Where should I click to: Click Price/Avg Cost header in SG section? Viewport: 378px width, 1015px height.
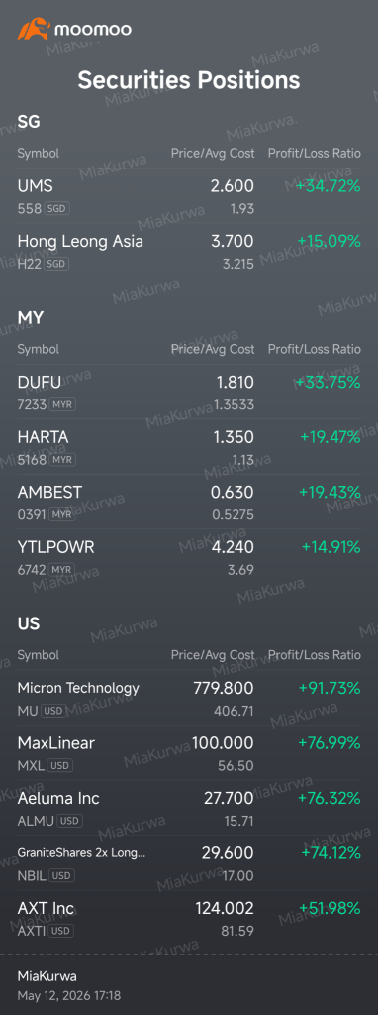point(213,154)
